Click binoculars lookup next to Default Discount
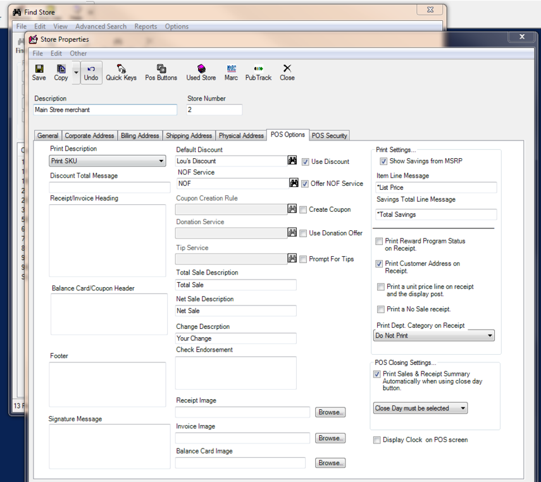The image size is (541, 482). 292,161
